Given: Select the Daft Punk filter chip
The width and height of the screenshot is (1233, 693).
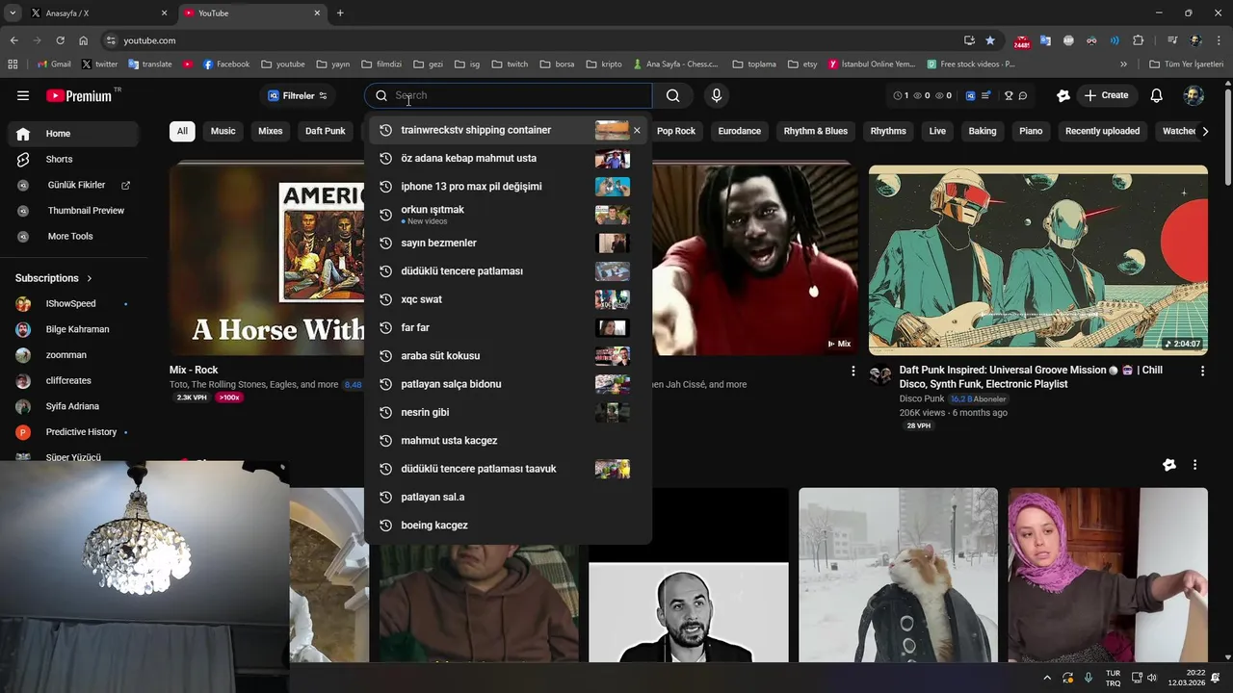Looking at the screenshot, I should (326, 131).
